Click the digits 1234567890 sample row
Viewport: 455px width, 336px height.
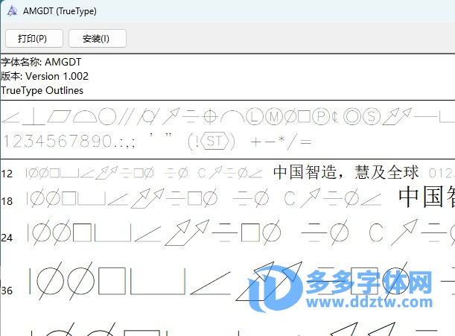58,141
